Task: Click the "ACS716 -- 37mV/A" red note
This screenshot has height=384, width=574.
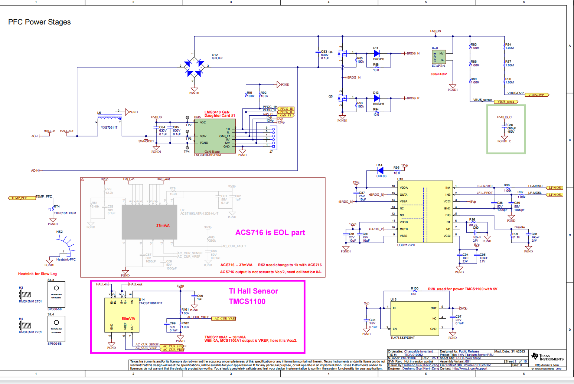Action: (x=237, y=265)
